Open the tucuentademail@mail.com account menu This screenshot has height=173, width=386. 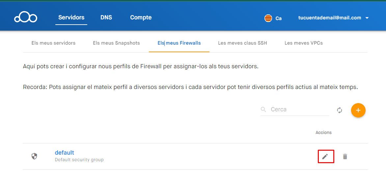(x=329, y=18)
